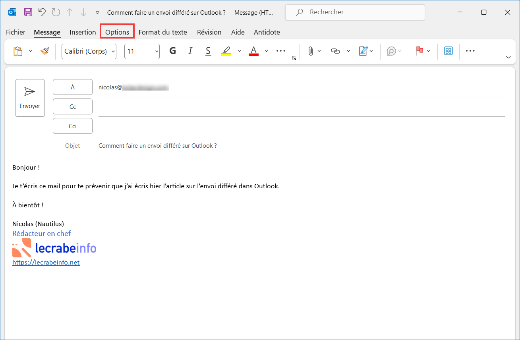Click the Objet subject field text
The image size is (520, 340).
point(158,146)
